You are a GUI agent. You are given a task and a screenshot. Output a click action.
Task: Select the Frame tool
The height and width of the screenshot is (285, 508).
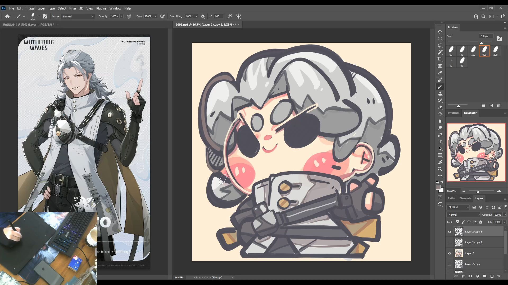[x=440, y=66]
